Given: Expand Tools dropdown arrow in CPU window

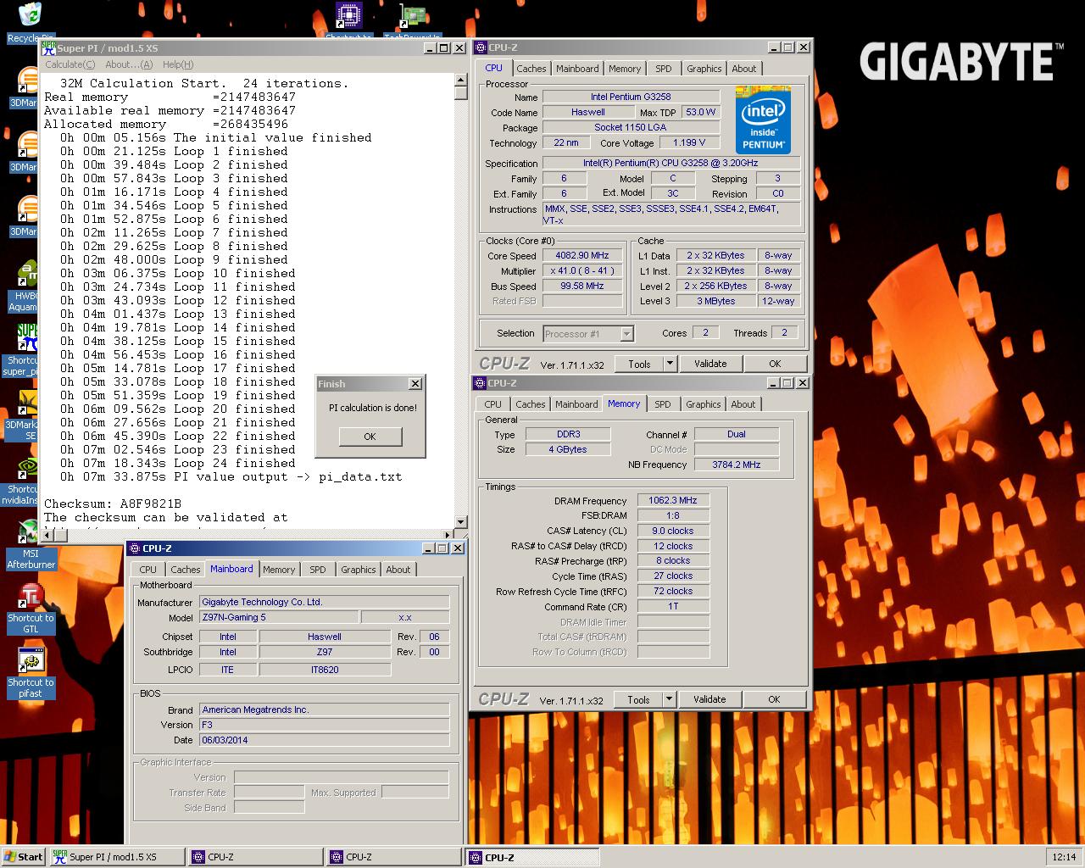Looking at the screenshot, I should tap(669, 364).
